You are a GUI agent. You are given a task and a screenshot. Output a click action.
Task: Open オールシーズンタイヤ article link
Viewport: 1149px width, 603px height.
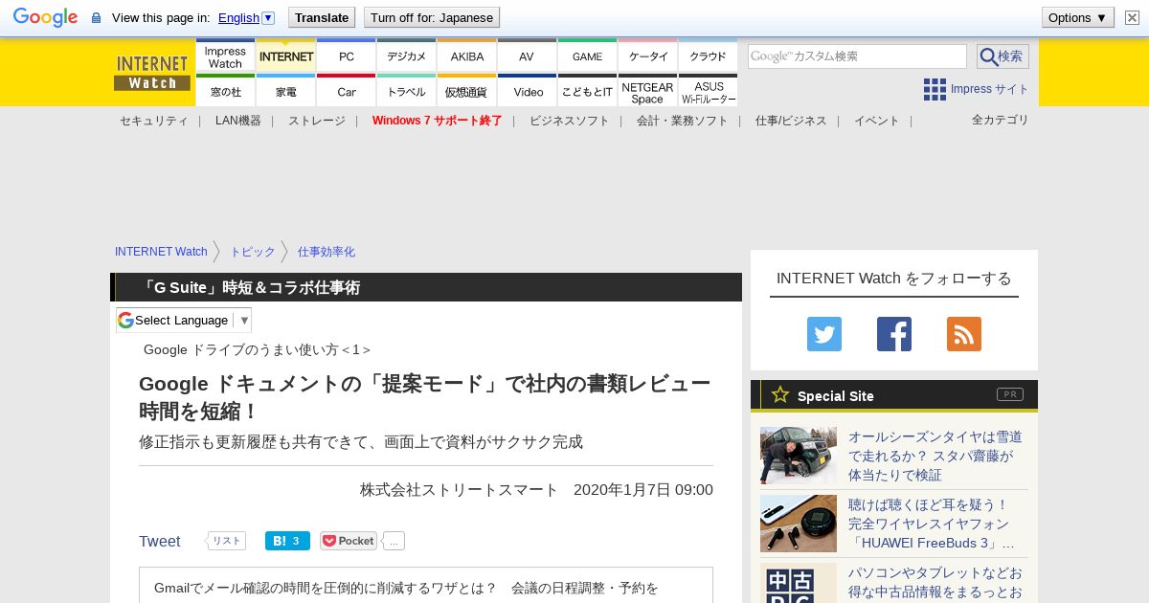[x=935, y=456]
